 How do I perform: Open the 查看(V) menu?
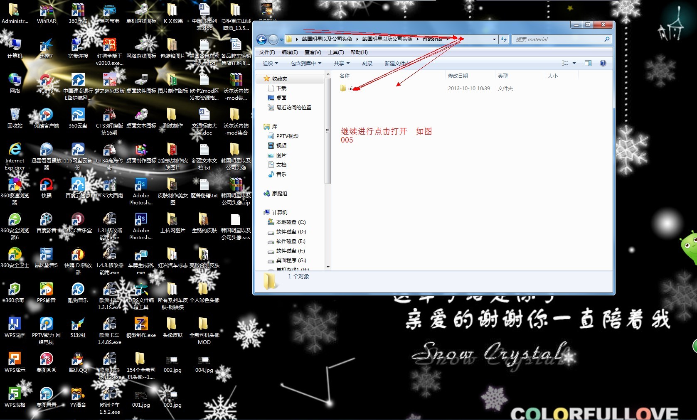pos(313,52)
